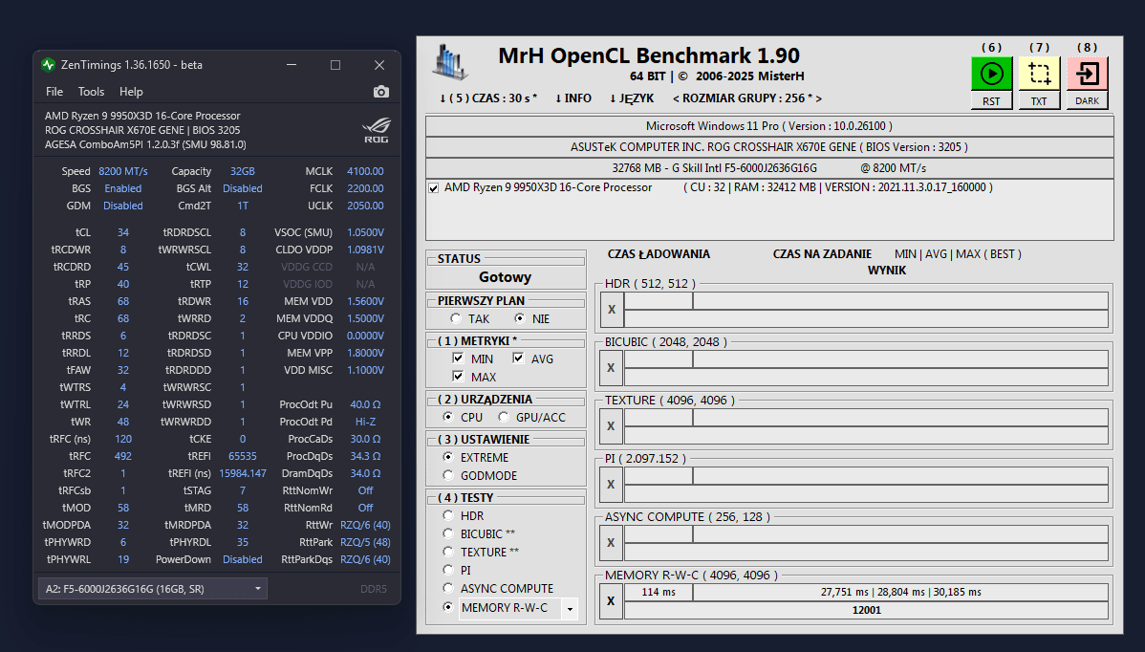Increase group size with right arrow
1145x652 pixels.
tap(818, 98)
